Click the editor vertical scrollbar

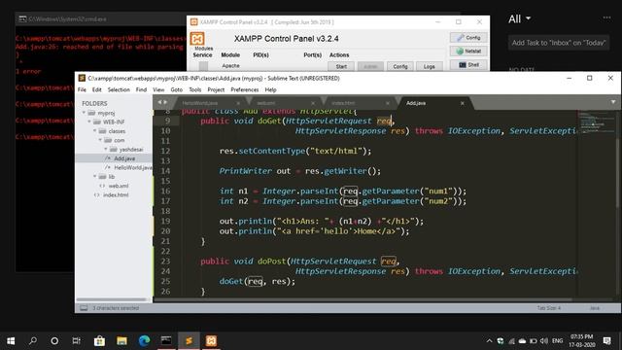618,173
